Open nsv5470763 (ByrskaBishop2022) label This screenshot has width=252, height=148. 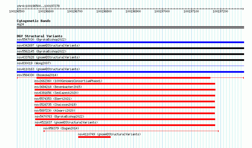point(59,116)
